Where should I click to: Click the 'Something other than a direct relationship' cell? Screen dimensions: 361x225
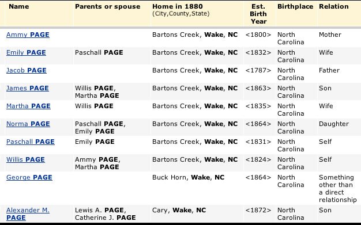pyautogui.click(x=337, y=188)
